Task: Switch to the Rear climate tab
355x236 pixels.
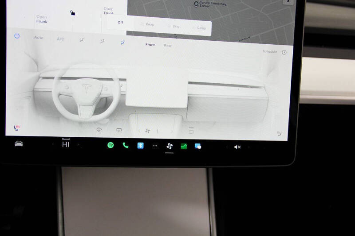Action: 168,46
